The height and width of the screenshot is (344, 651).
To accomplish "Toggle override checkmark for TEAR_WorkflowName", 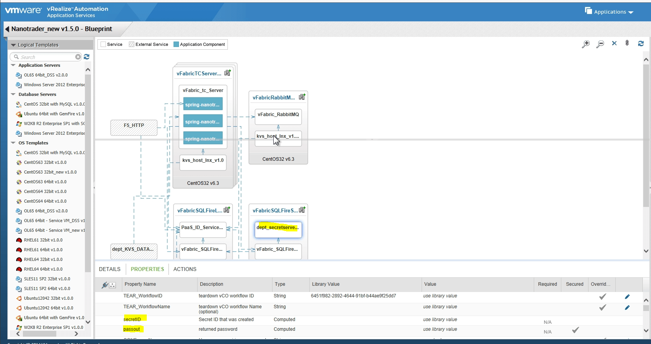I will (x=602, y=308).
